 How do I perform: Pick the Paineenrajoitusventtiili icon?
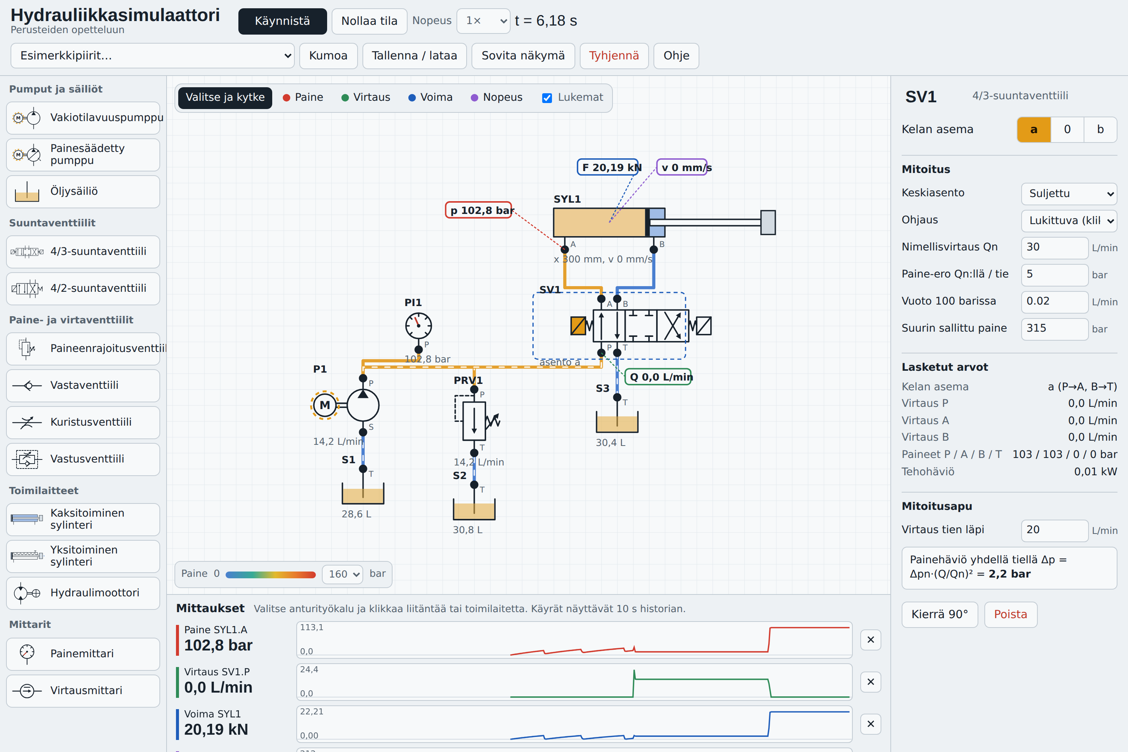[x=27, y=348]
